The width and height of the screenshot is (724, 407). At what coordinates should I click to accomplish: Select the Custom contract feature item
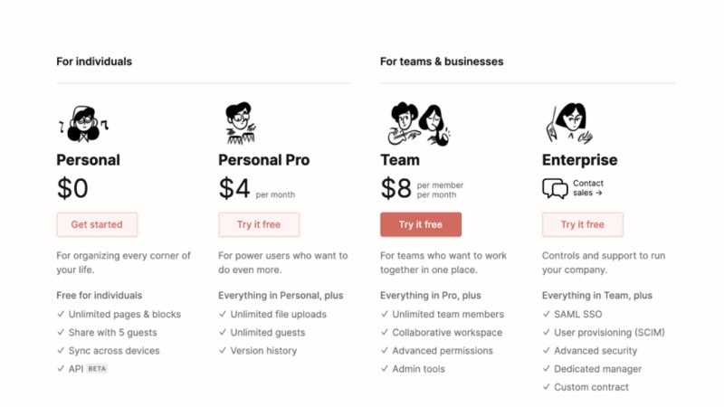tap(591, 387)
